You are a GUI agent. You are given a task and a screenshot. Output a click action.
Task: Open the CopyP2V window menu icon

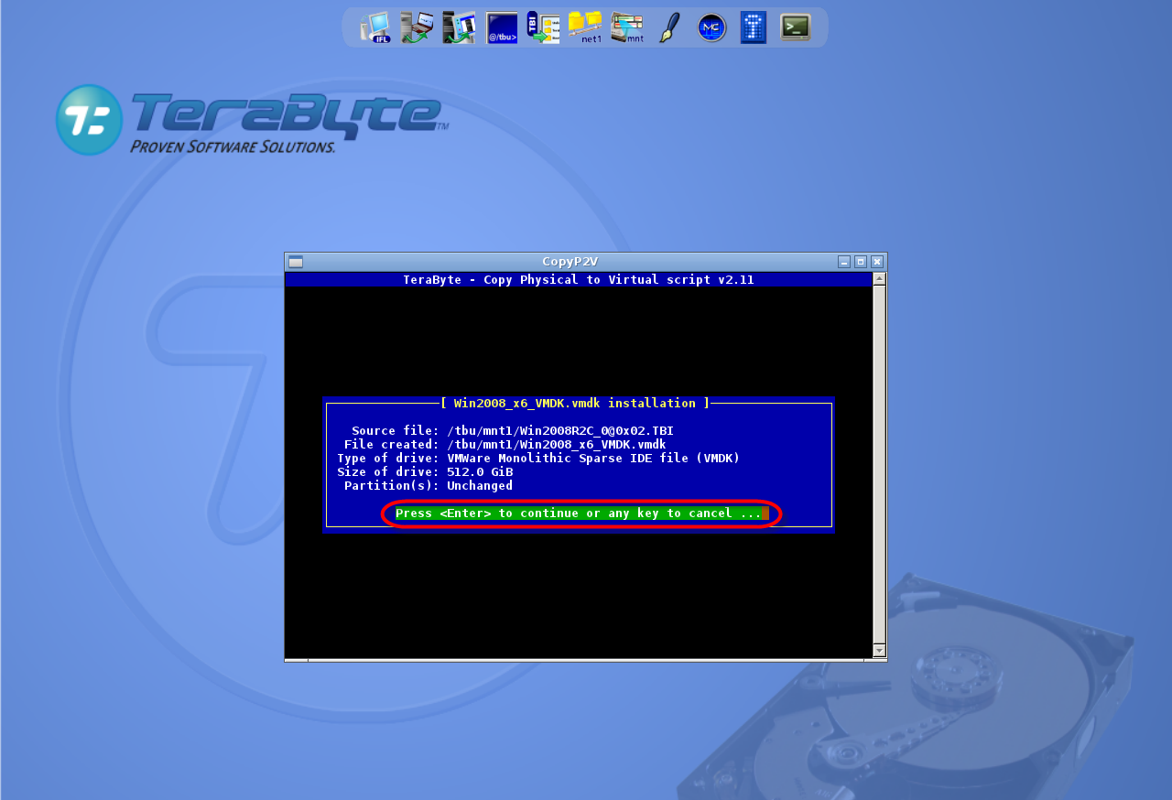click(296, 262)
